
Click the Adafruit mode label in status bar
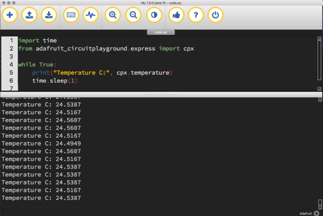pyautogui.click(x=306, y=213)
